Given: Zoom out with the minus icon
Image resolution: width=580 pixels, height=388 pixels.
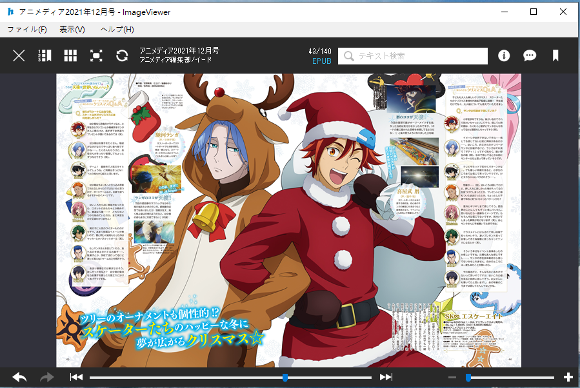Looking at the screenshot, I should tap(452, 377).
